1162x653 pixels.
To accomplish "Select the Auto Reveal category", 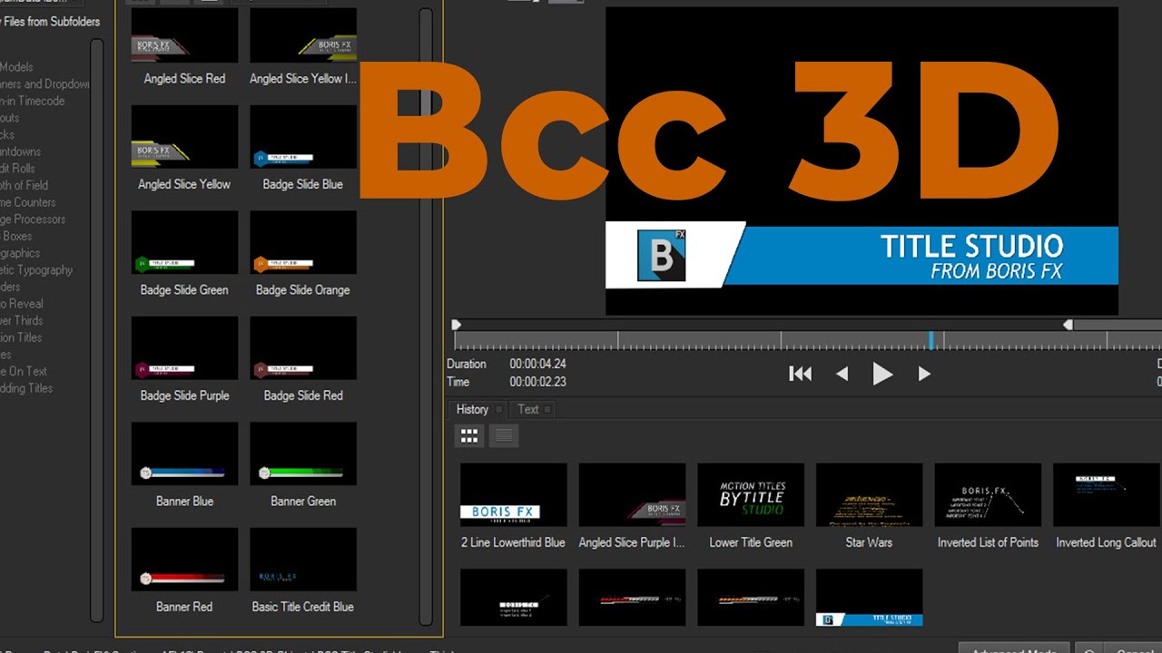I will click(x=22, y=304).
